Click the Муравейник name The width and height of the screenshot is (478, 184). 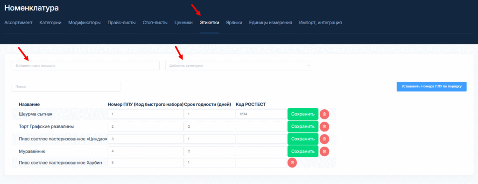[32, 151]
